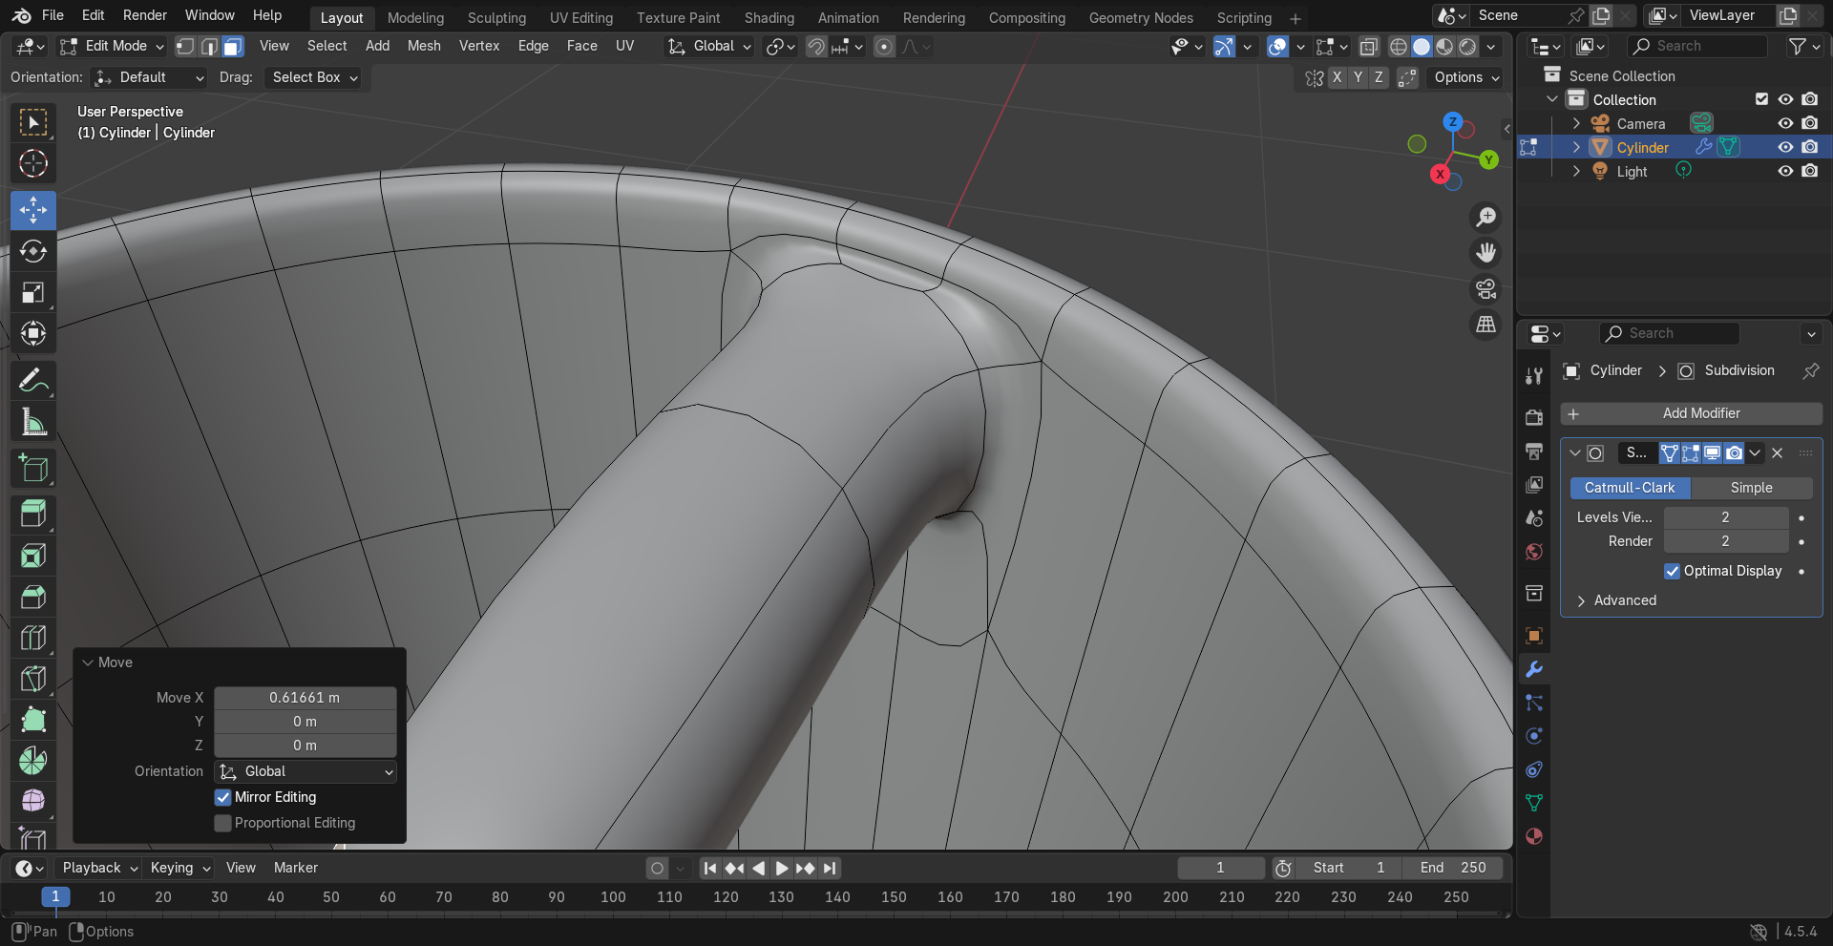Expand the Cylinder item in outliner
Screen dimensions: 1833x946
coord(1576,147)
